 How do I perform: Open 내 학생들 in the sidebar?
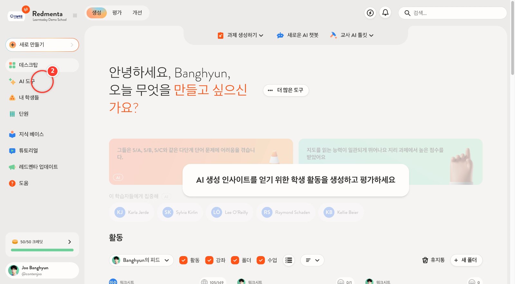tap(42, 98)
